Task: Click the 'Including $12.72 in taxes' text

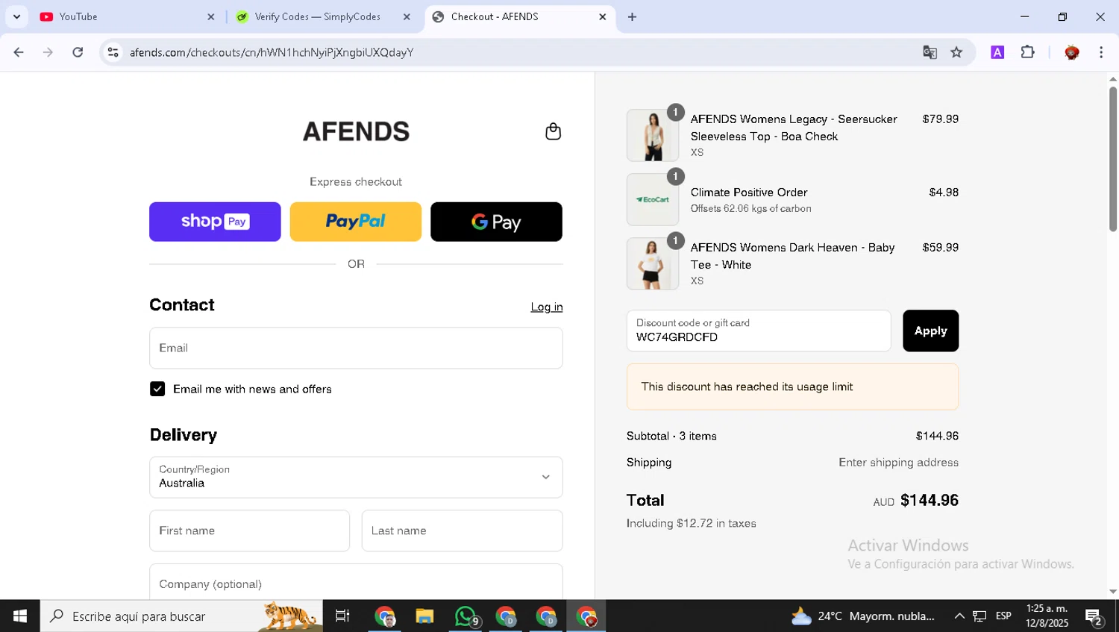Action: tap(692, 523)
